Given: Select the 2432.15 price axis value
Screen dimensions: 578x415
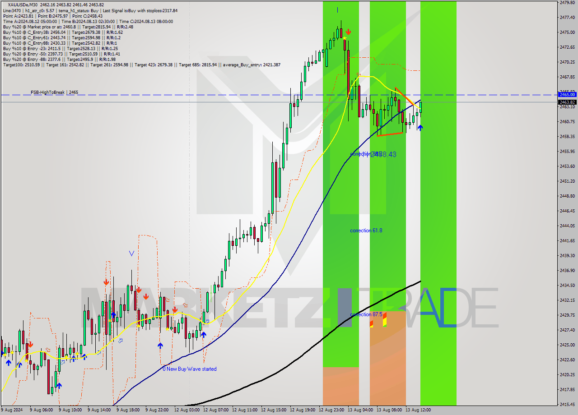Looking at the screenshot, I should (x=567, y=300).
